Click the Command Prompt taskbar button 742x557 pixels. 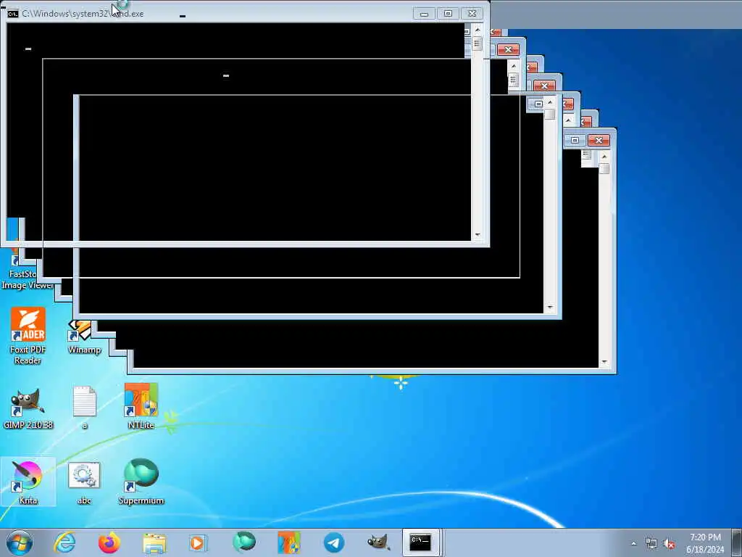(x=421, y=542)
